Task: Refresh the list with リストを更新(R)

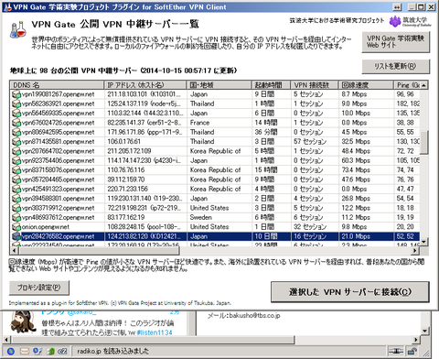Action: pyautogui.click(x=396, y=66)
